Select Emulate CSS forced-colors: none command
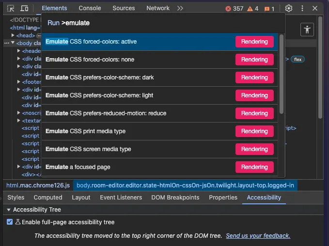 pos(160,60)
